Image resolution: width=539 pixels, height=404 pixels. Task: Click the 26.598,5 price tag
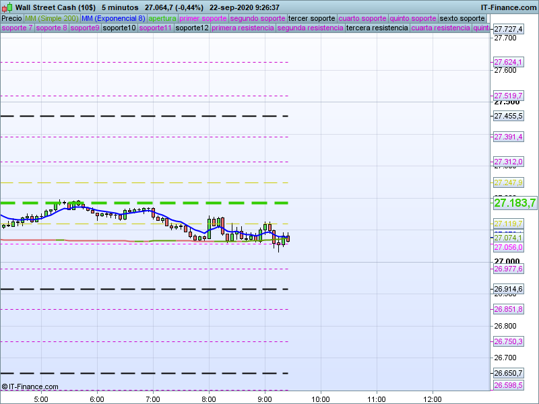click(508, 385)
